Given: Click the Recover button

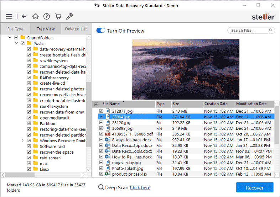Looking at the screenshot, I should [255, 187].
